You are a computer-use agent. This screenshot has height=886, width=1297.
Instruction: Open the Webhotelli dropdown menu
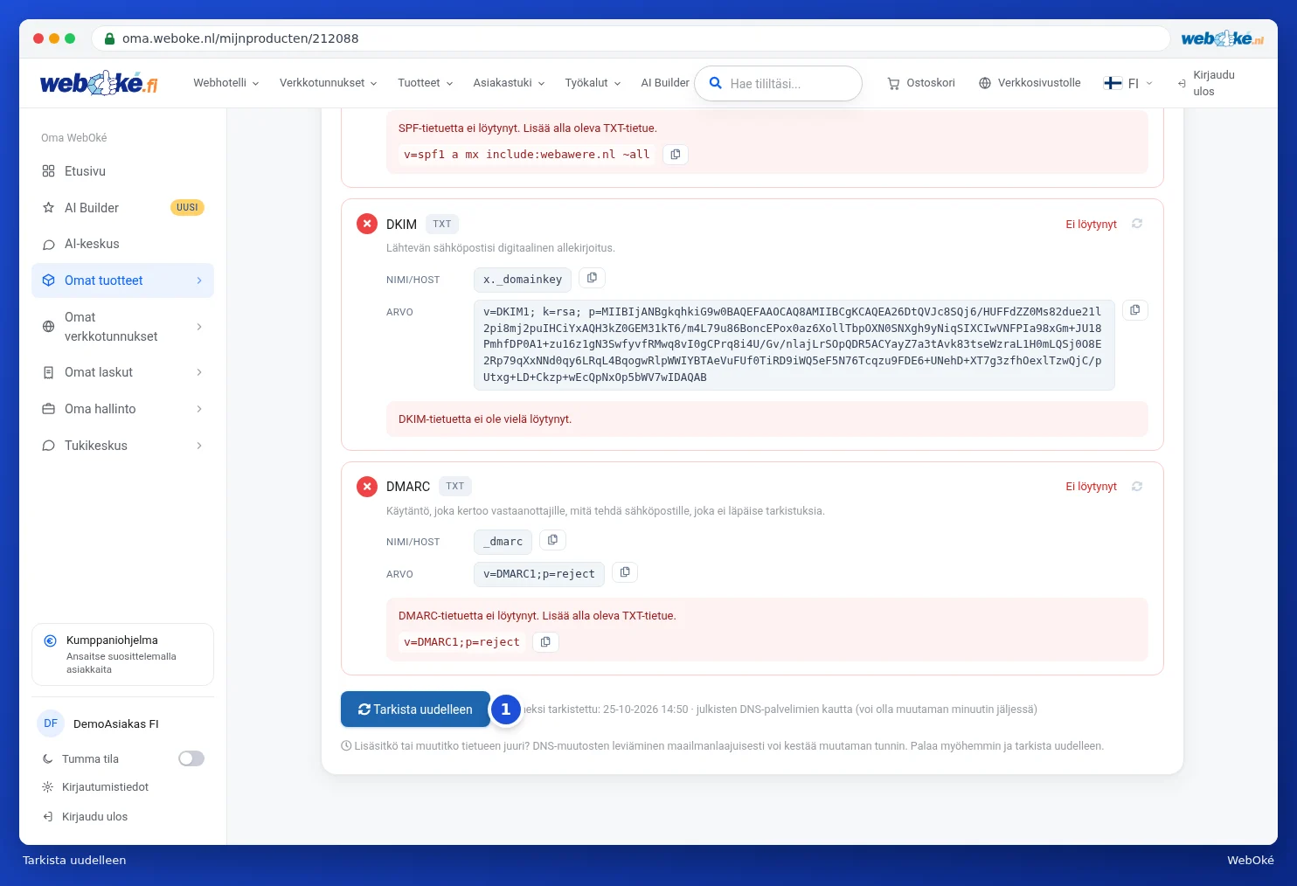click(x=226, y=83)
